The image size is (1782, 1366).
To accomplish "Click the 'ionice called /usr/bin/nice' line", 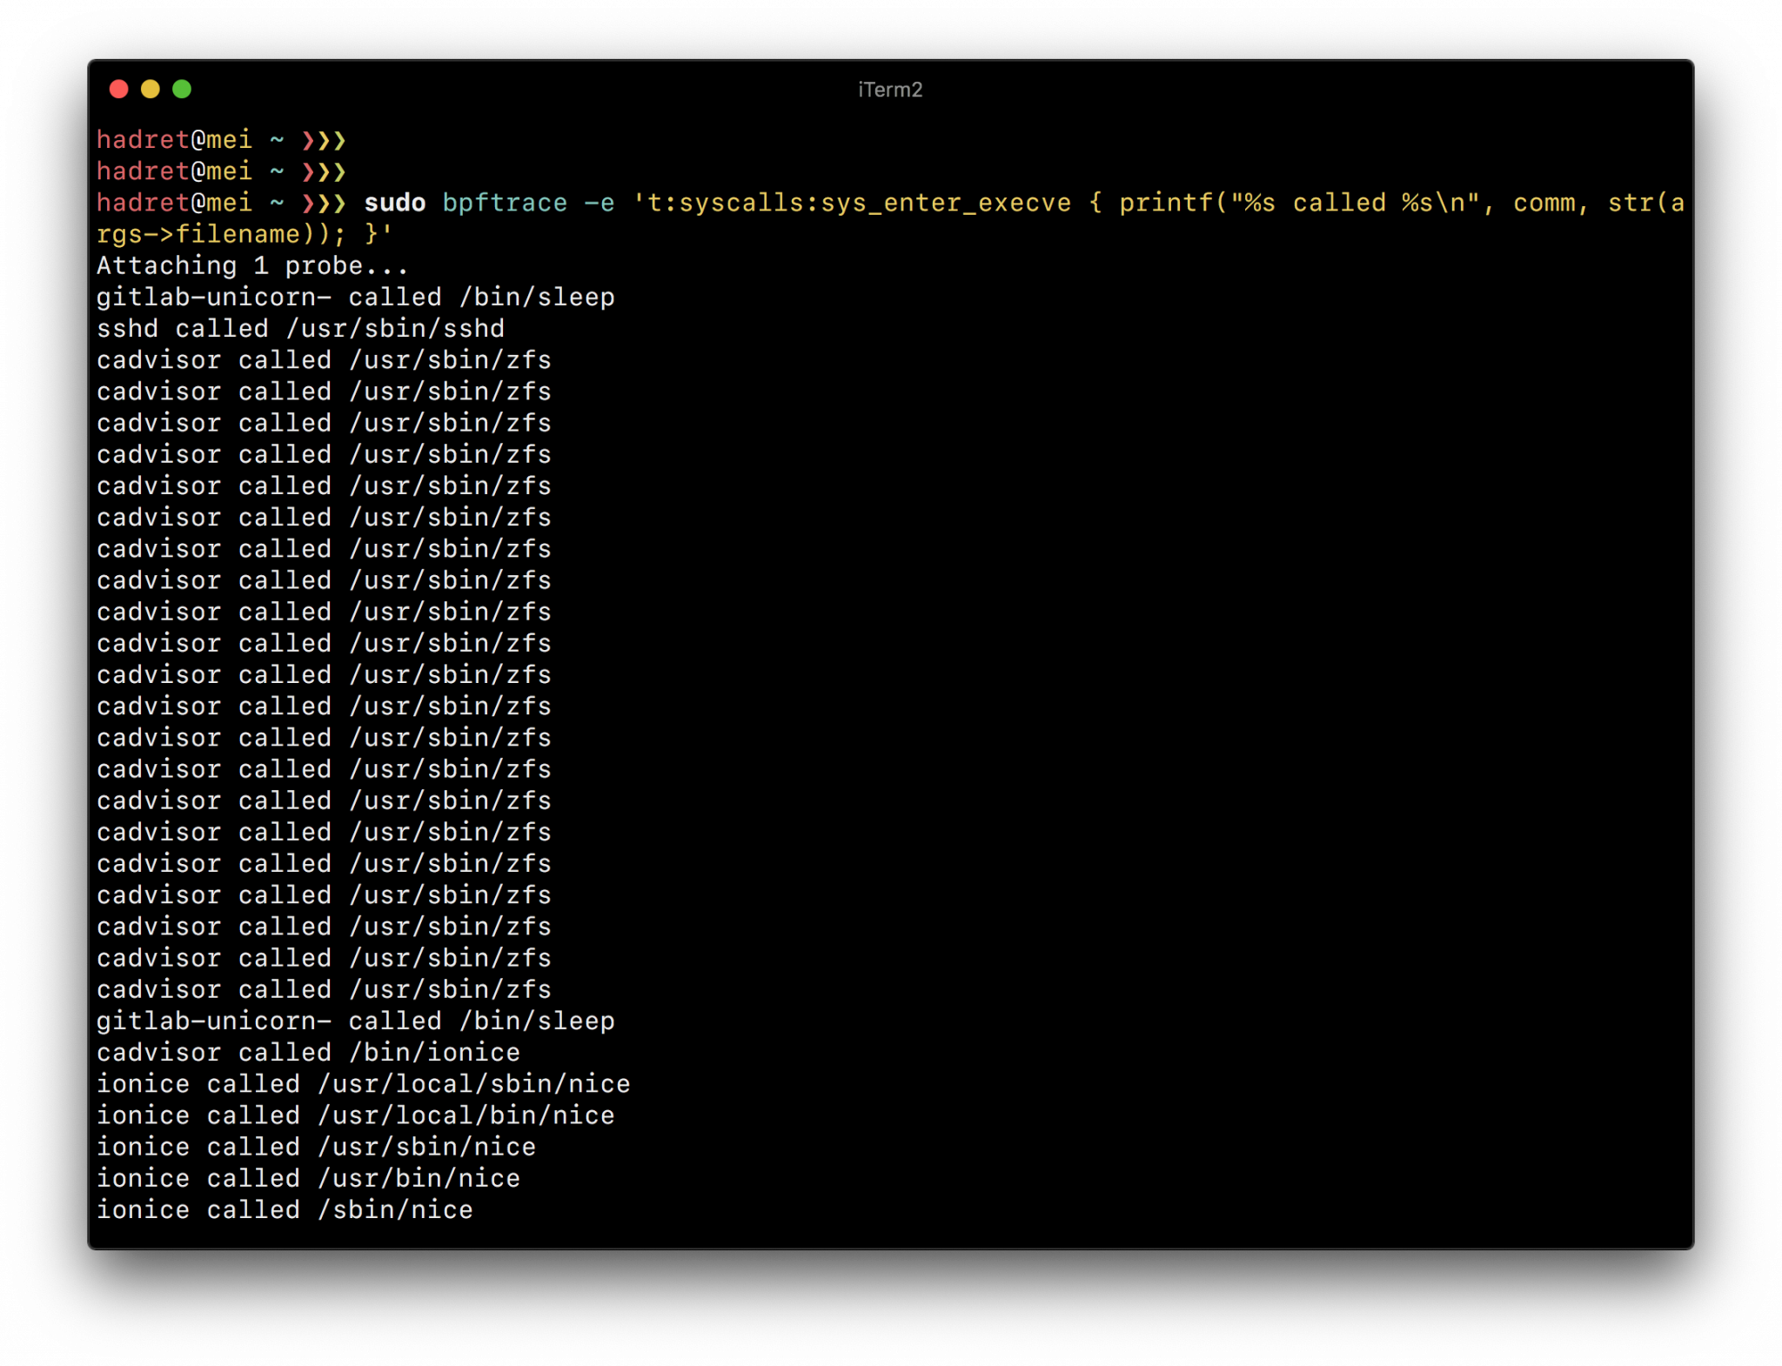I will click(308, 1178).
